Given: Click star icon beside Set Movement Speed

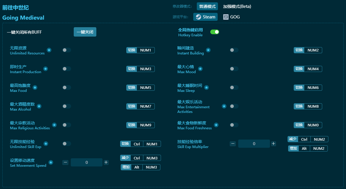Looking at the screenshot, I should tap(51, 162).
